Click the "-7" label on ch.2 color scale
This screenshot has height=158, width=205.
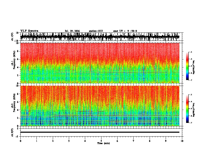(x=191, y=123)
